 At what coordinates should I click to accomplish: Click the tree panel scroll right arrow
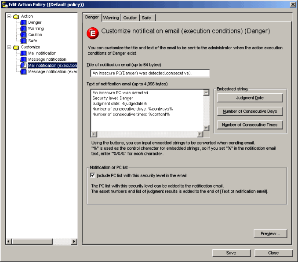click(74, 241)
